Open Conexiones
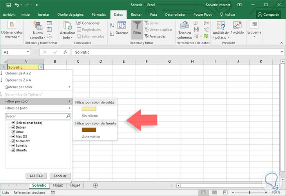This screenshot has width=286, height=196. point(88,23)
